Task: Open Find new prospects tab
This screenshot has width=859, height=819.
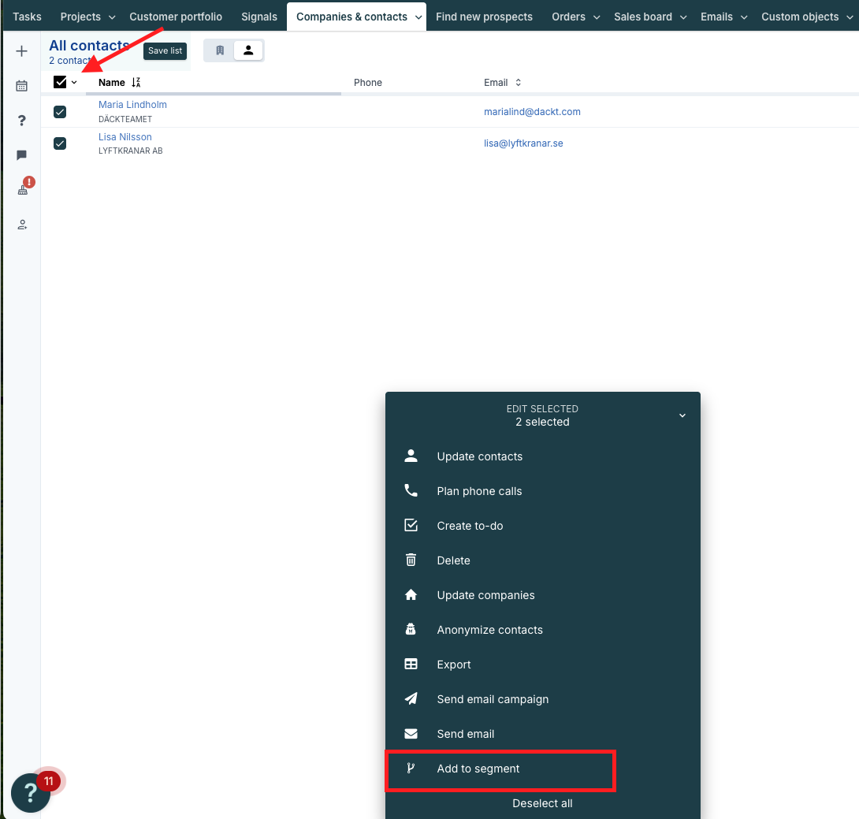Action: pyautogui.click(x=485, y=17)
